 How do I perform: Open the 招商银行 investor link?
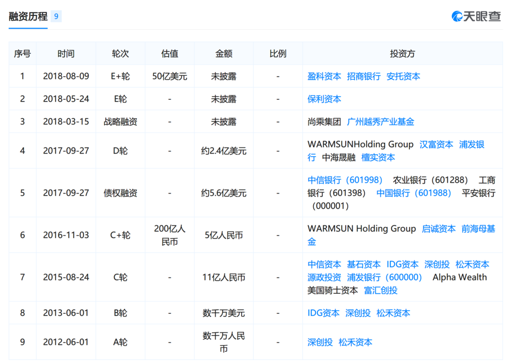364,76
